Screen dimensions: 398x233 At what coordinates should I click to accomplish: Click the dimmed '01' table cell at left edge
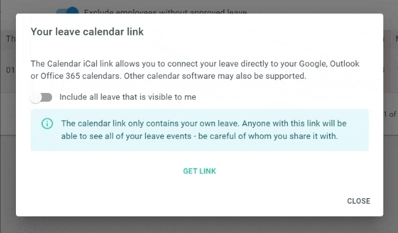tap(10, 70)
